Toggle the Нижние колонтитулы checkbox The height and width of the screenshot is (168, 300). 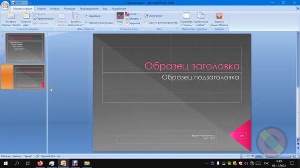(x=99, y=23)
